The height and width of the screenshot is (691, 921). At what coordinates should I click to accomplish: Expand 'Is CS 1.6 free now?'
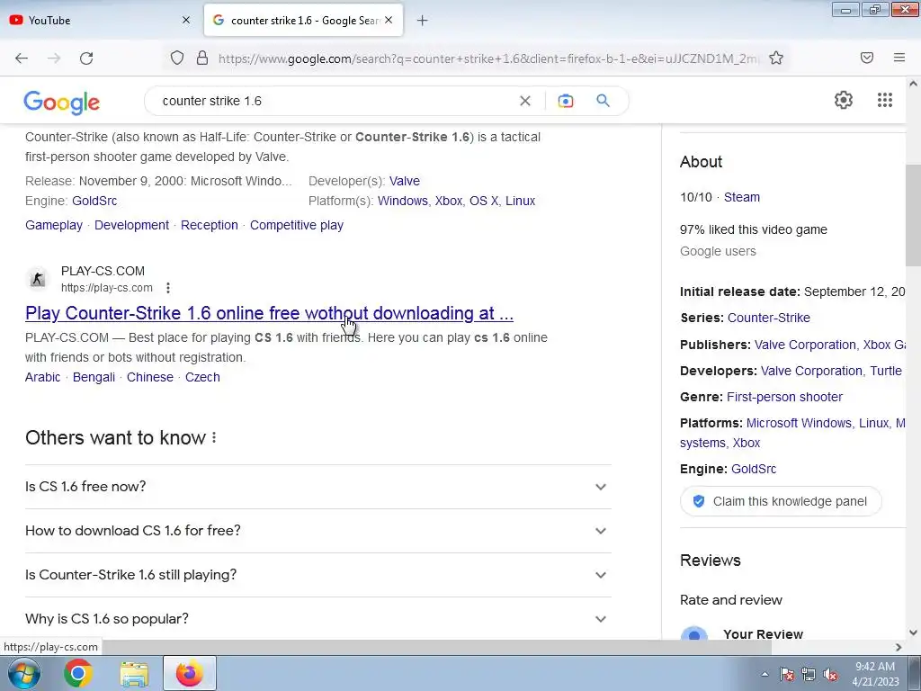tap(317, 487)
